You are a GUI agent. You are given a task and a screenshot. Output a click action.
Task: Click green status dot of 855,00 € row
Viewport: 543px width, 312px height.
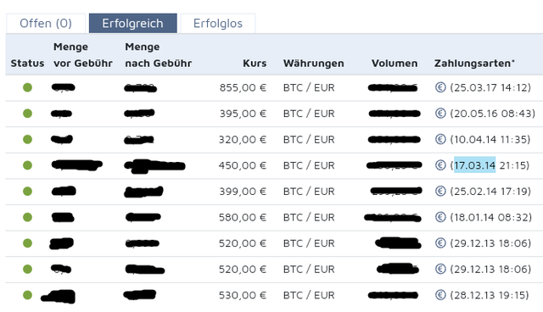coord(27,87)
